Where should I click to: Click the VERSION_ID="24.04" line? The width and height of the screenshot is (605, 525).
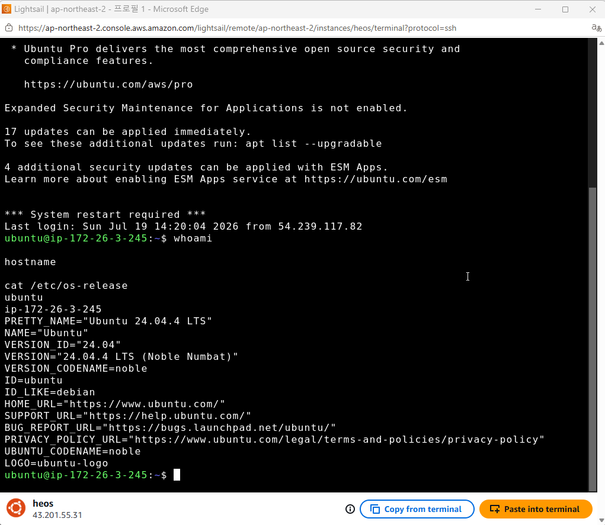(x=62, y=344)
